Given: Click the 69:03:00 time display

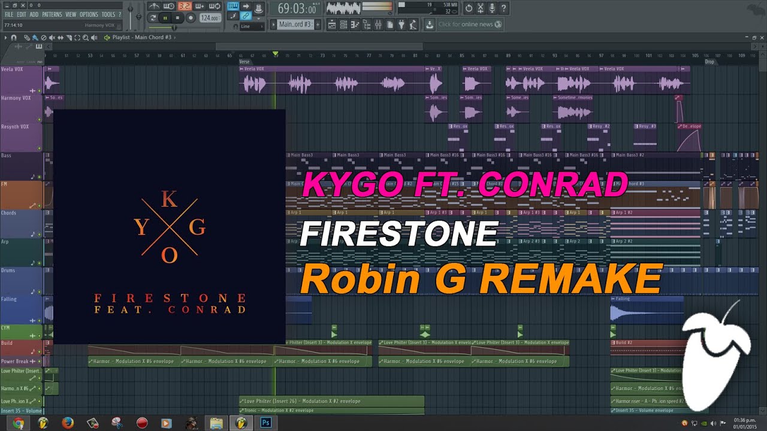Looking at the screenshot, I should (297, 9).
